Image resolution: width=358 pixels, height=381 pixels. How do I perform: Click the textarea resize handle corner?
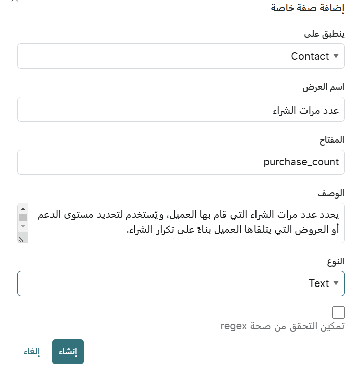click(21, 239)
